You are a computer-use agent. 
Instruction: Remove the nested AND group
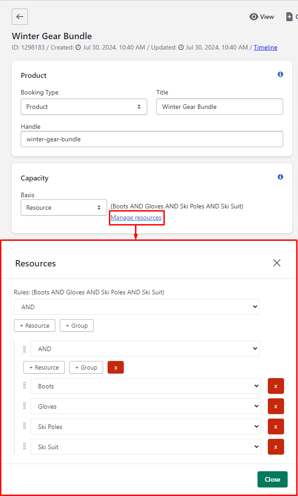coord(116,367)
